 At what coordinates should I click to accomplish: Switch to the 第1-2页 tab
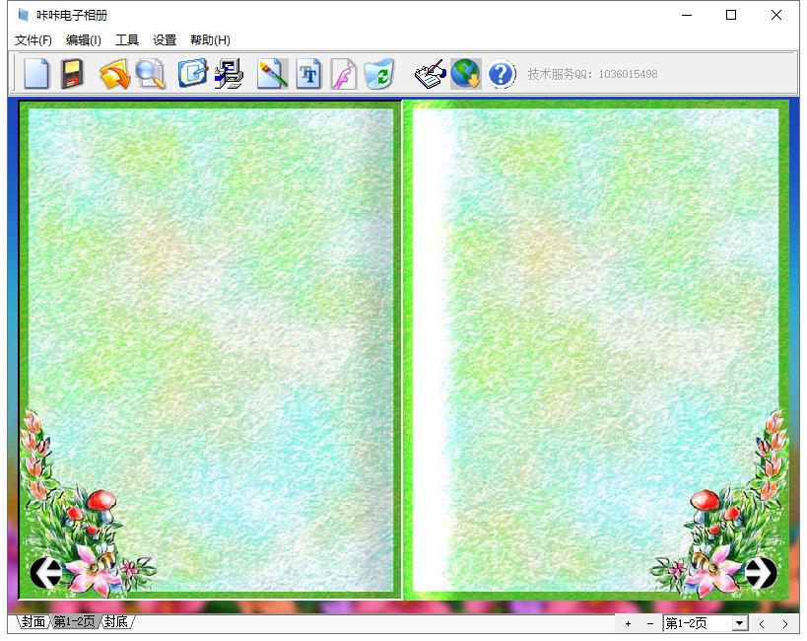point(75,622)
